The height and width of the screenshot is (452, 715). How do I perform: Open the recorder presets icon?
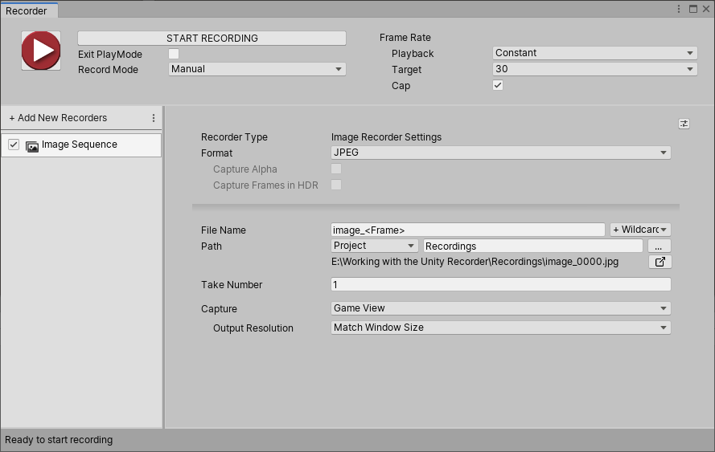click(684, 124)
